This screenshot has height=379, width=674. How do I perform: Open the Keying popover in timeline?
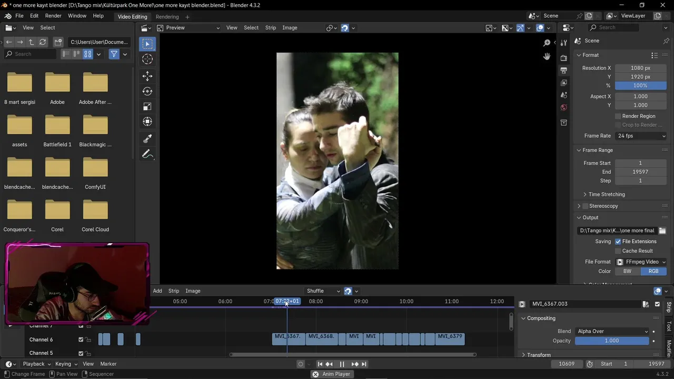66,364
